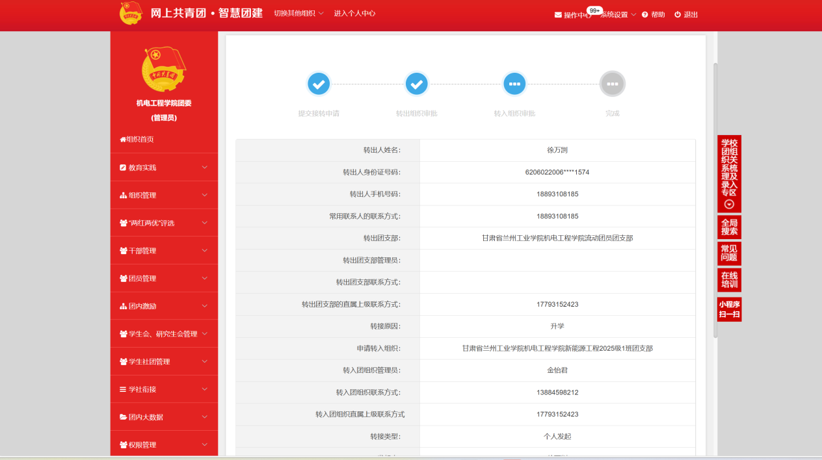The width and height of the screenshot is (822, 460).
Task: Click the 转出组织审批 checkmark step circle
Action: 417,84
